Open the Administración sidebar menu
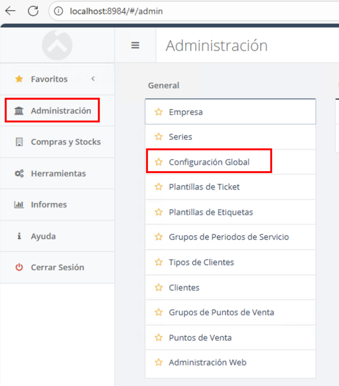 point(61,110)
